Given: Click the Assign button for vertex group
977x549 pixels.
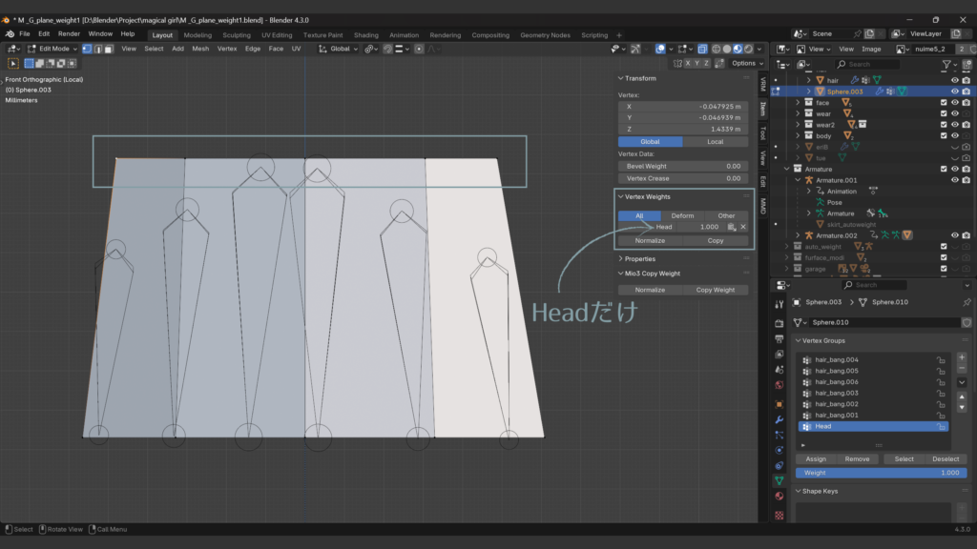Looking at the screenshot, I should coord(816,458).
